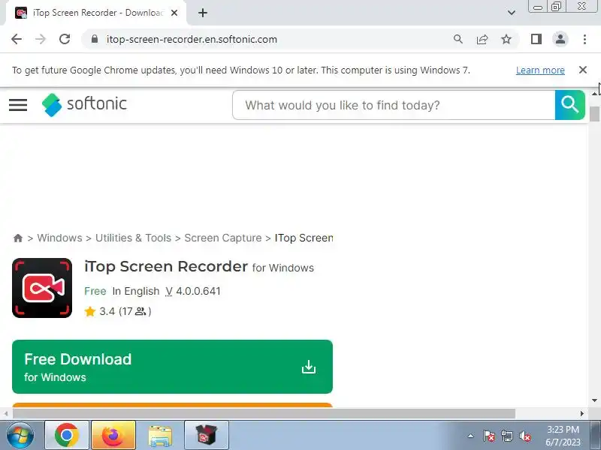
Task: Click the network tray icon
Action: click(x=506, y=436)
